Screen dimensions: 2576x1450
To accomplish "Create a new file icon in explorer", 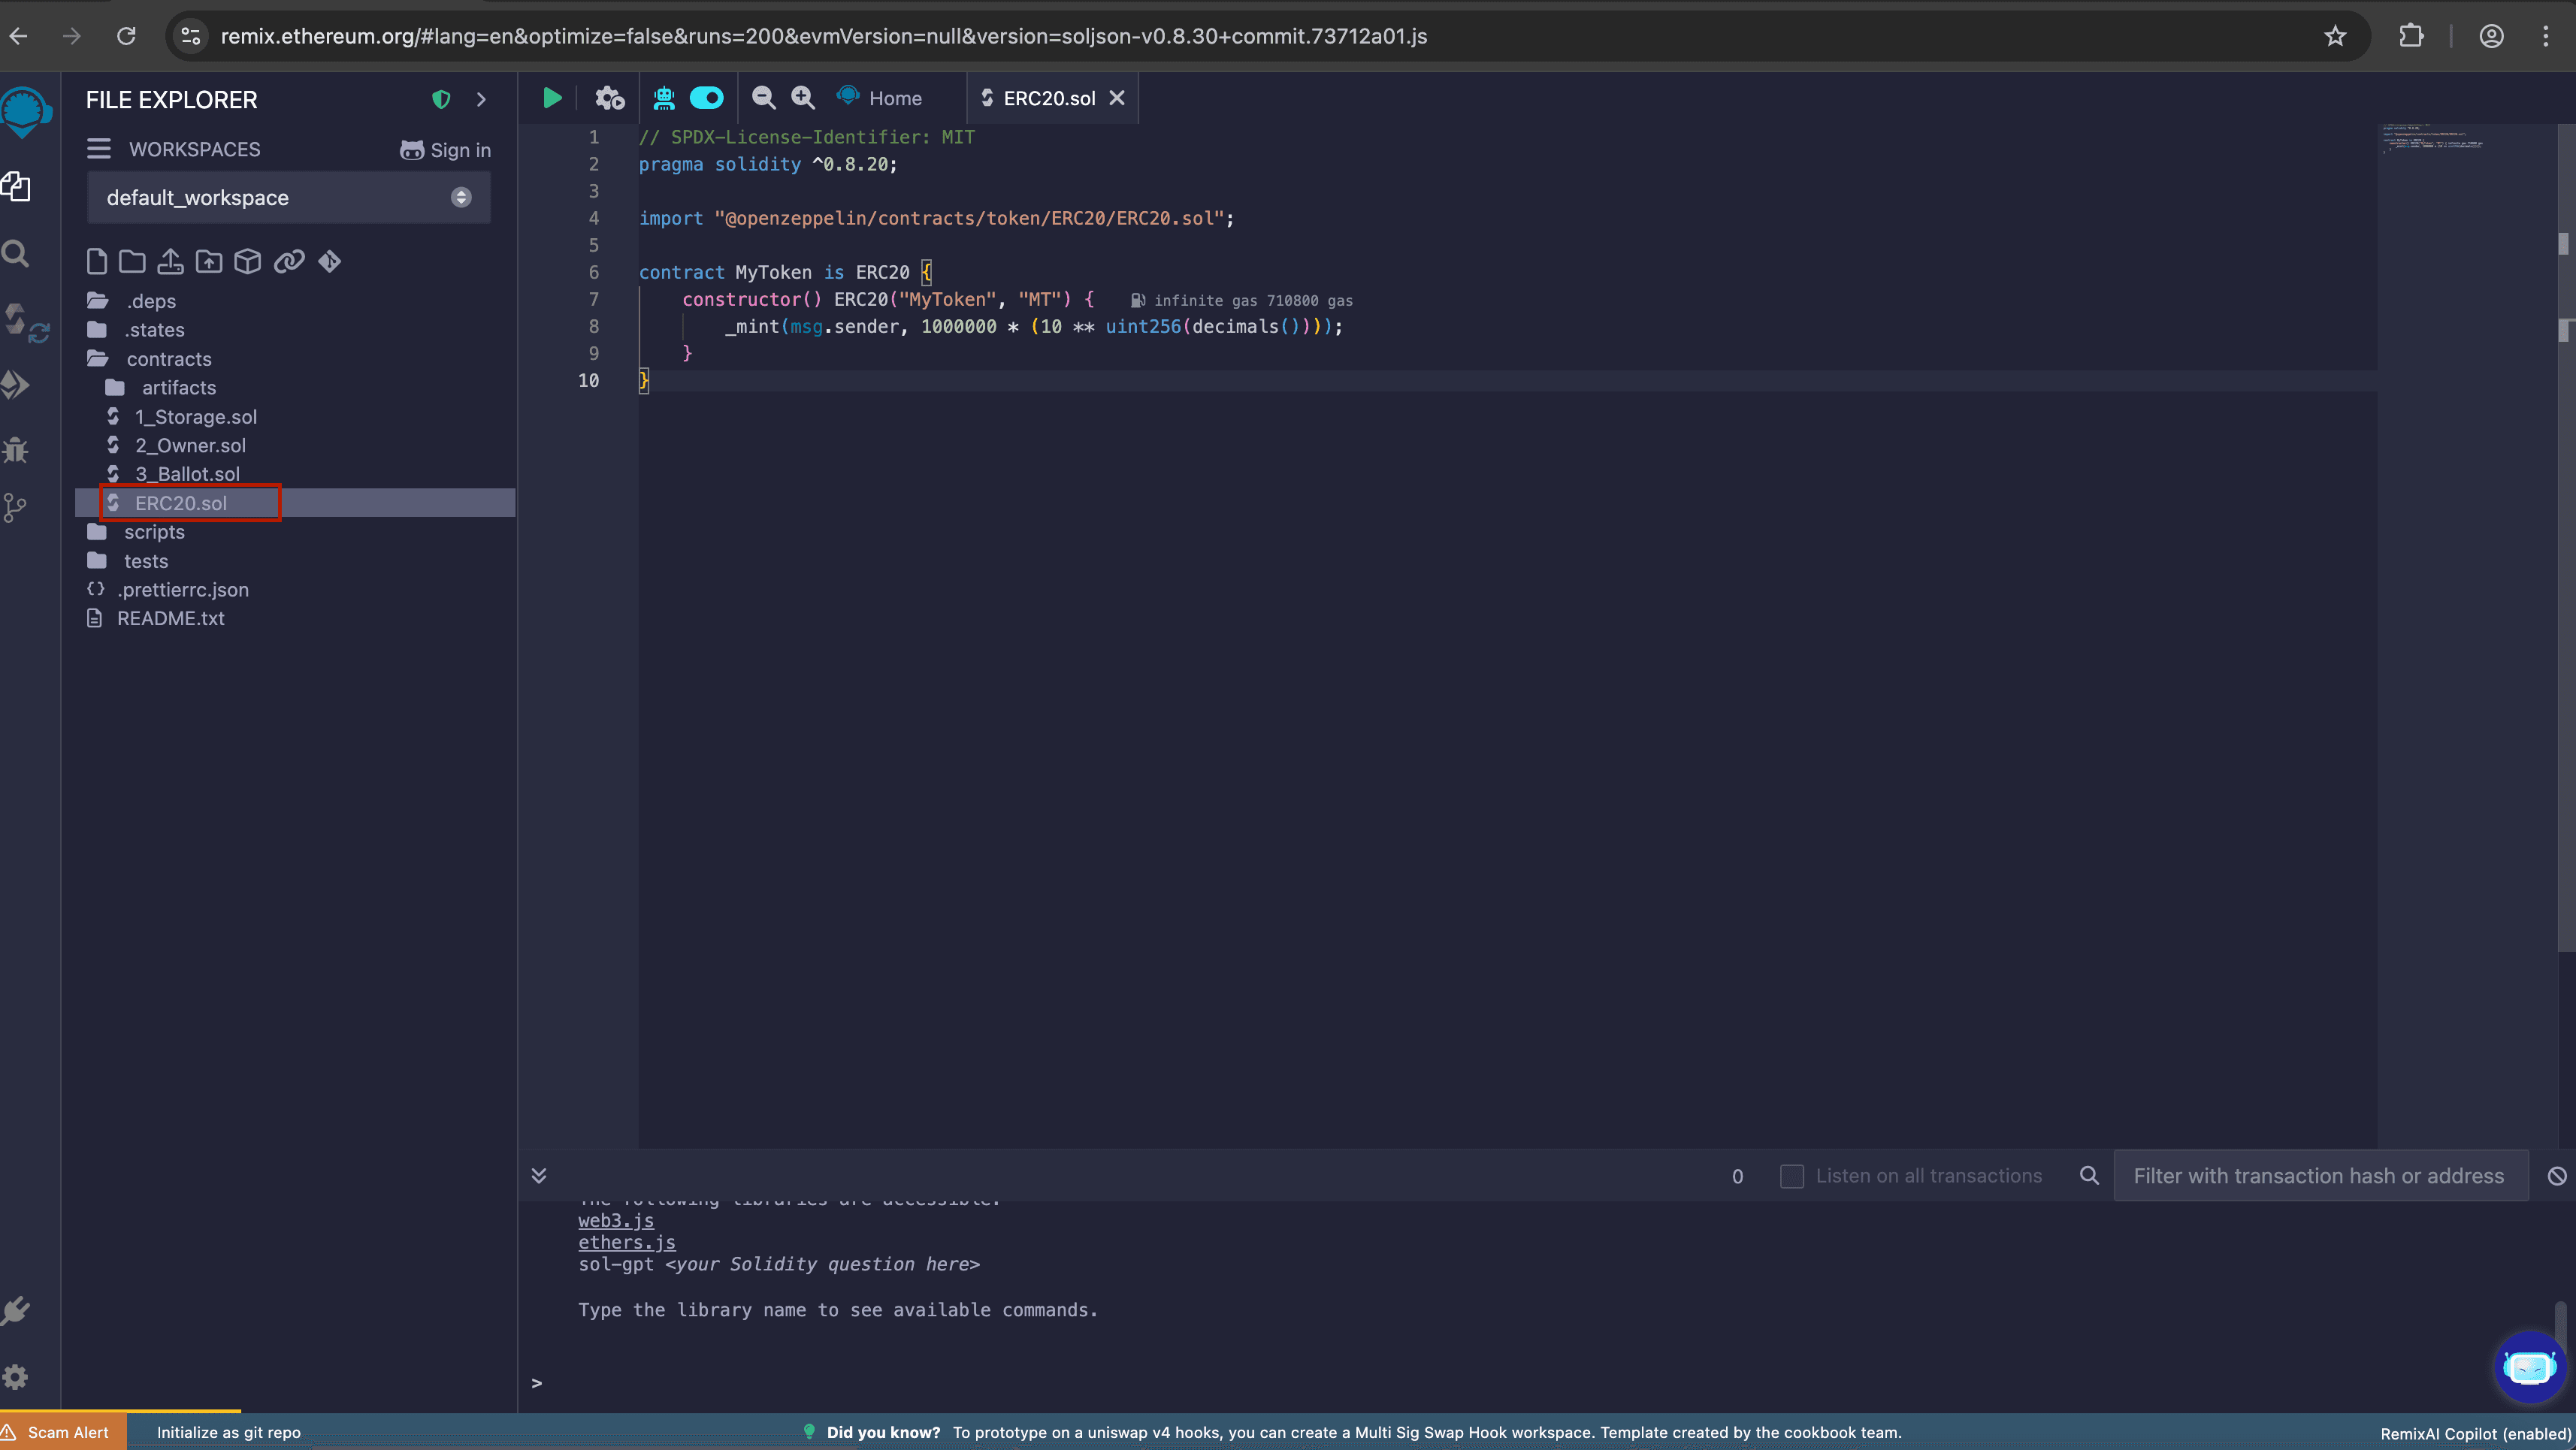I will click(x=96, y=262).
